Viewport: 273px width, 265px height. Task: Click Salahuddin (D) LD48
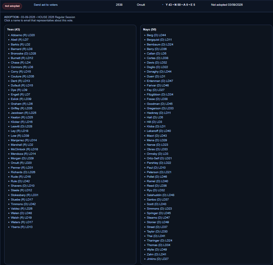(x=160, y=195)
